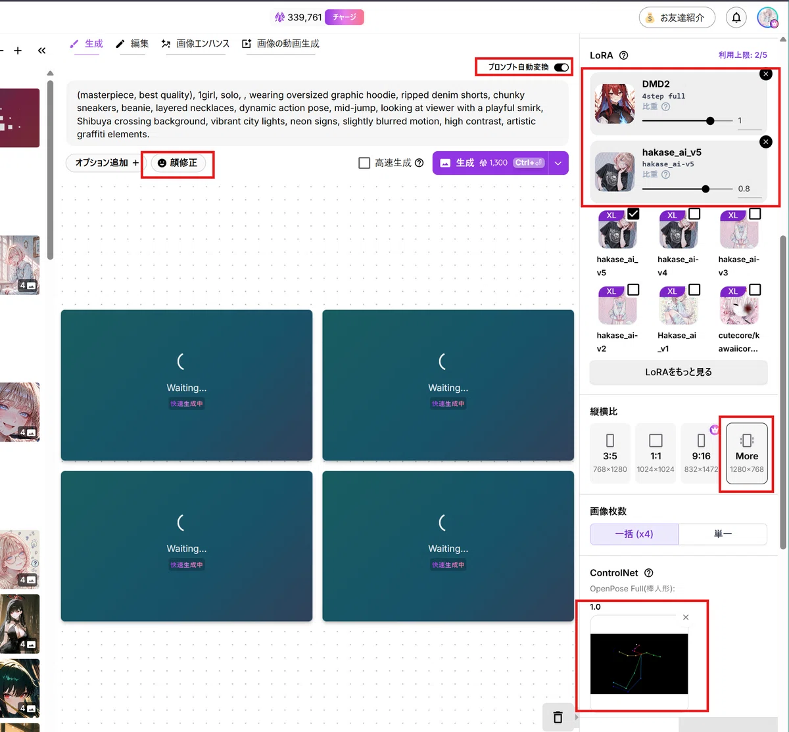Start generation with 生成 button
Viewport: 789px width, 732px height.
click(x=490, y=163)
